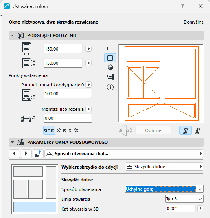
Task: Go to previous parameters page
Action: 14,154
